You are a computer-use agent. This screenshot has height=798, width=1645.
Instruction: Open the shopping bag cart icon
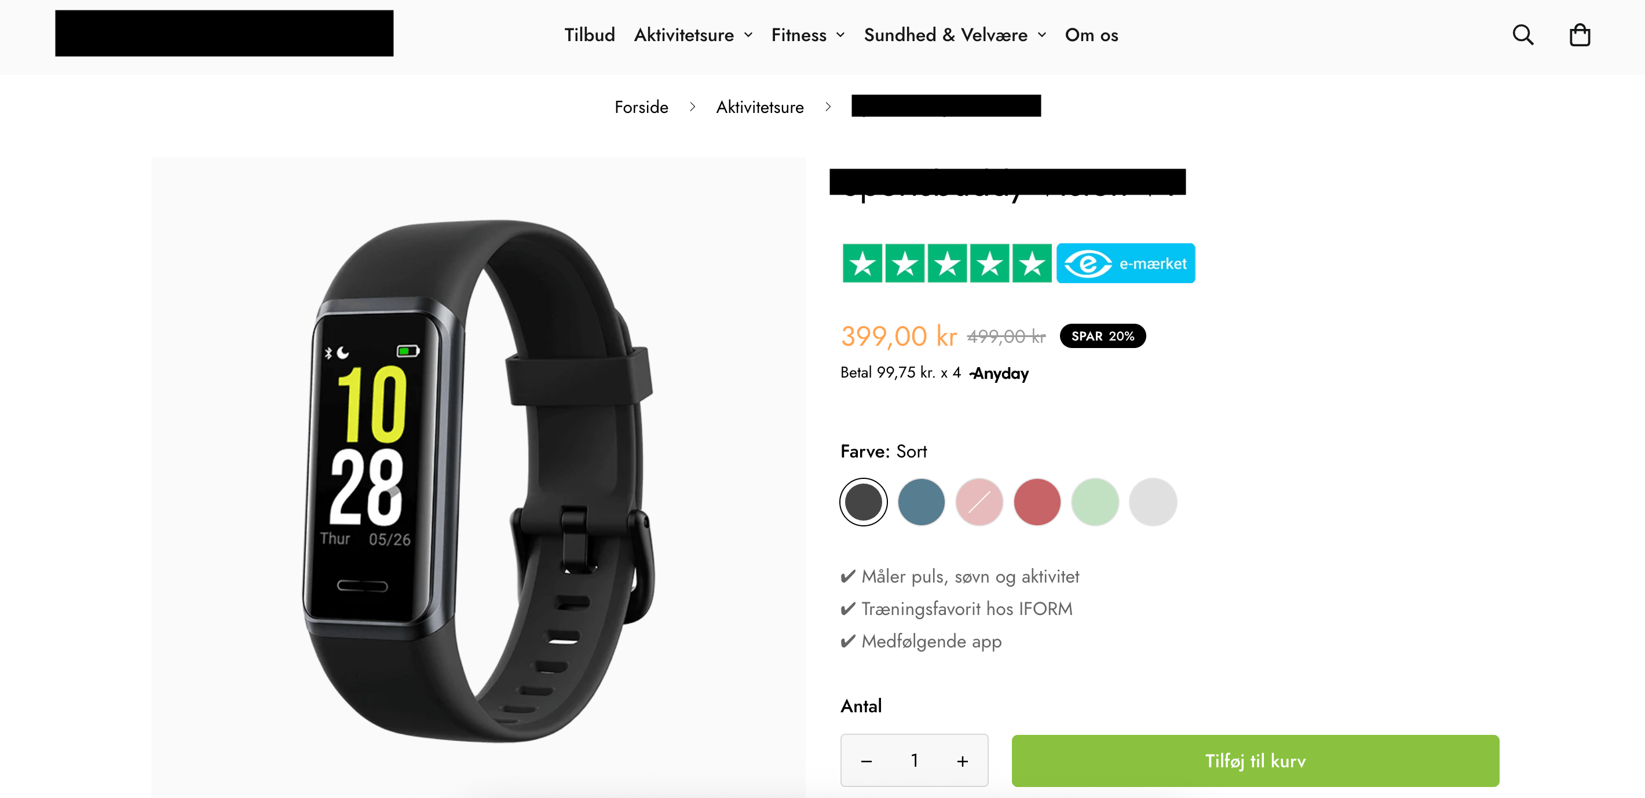pyautogui.click(x=1579, y=35)
